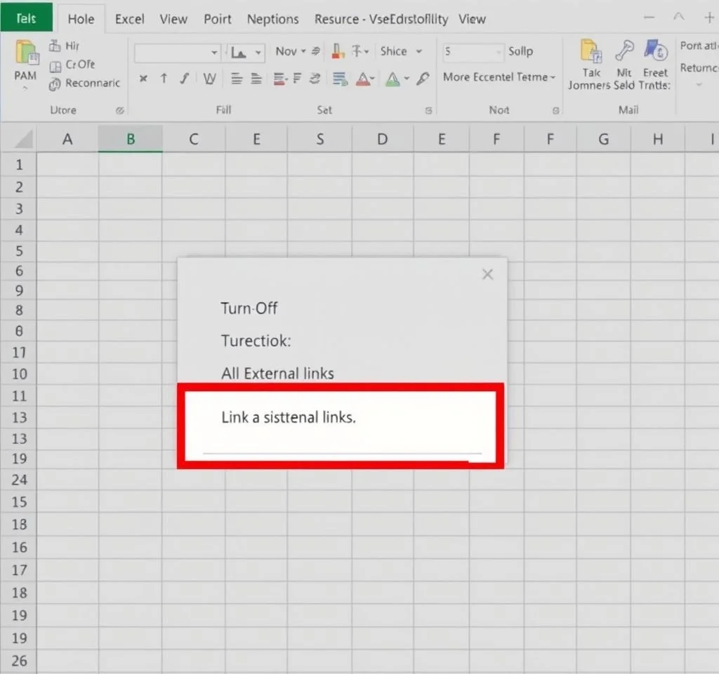
Task: Click the Mit Seld key icon
Action: click(624, 52)
